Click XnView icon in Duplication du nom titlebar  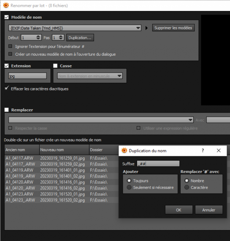point(124,151)
